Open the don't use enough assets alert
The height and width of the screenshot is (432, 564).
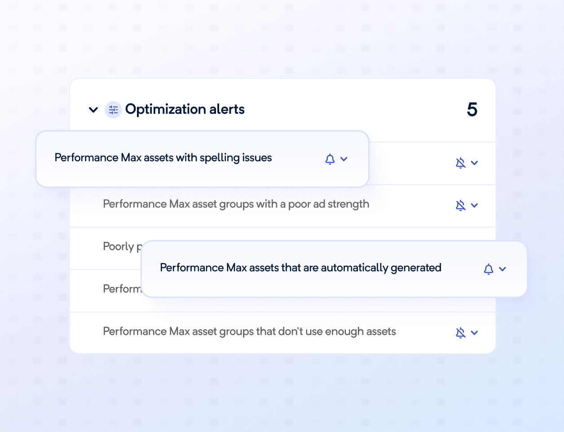(249, 332)
